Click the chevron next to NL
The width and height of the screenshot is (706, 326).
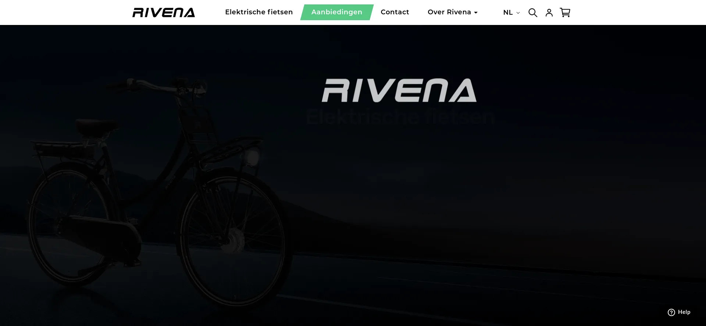tap(518, 13)
